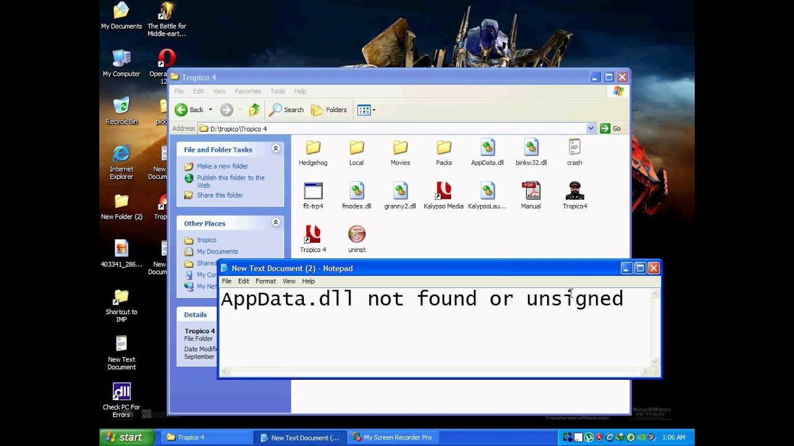
Task: Open Explorer View menu
Action: pyautogui.click(x=219, y=91)
